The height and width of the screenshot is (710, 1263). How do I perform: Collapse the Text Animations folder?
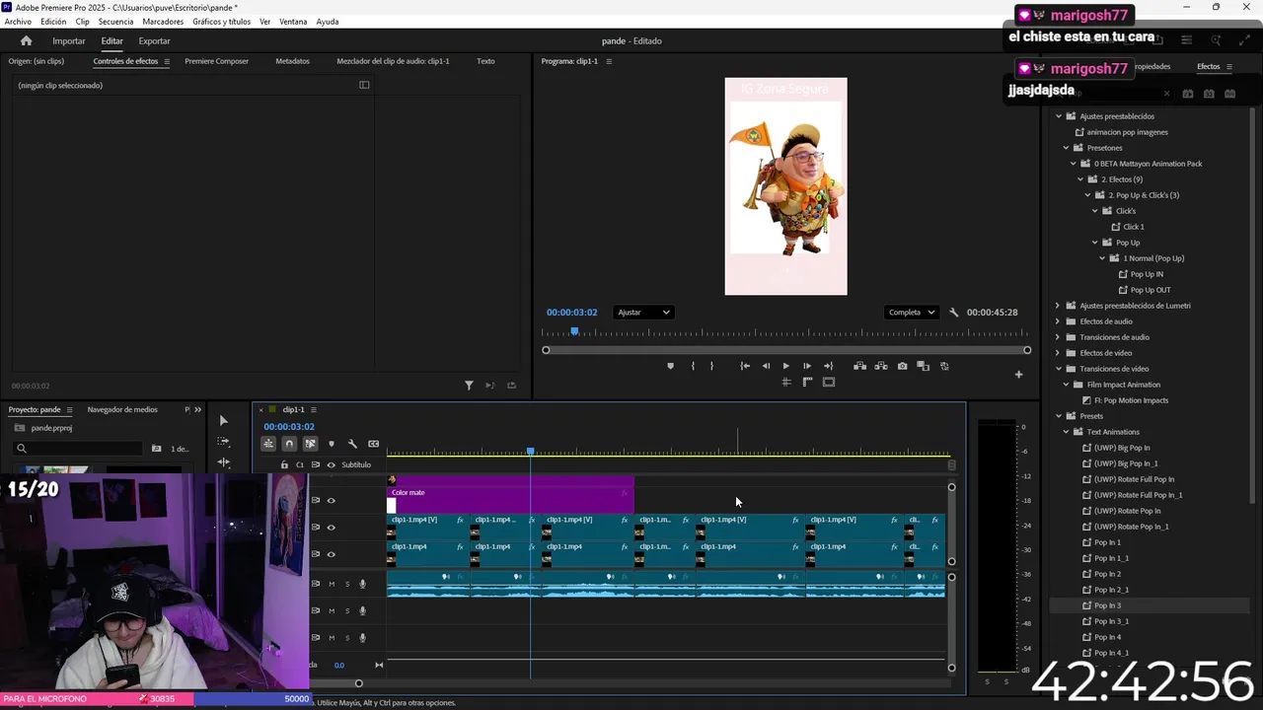coord(1066,432)
